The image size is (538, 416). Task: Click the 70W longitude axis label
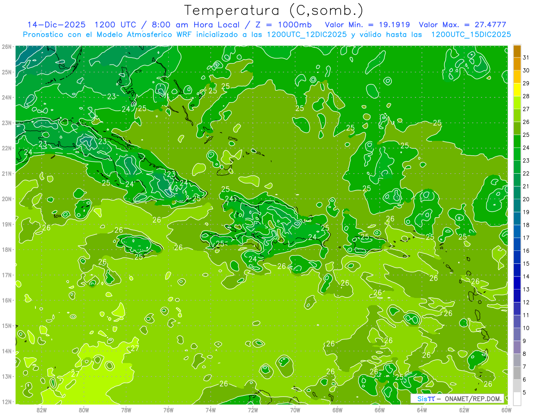295,410
